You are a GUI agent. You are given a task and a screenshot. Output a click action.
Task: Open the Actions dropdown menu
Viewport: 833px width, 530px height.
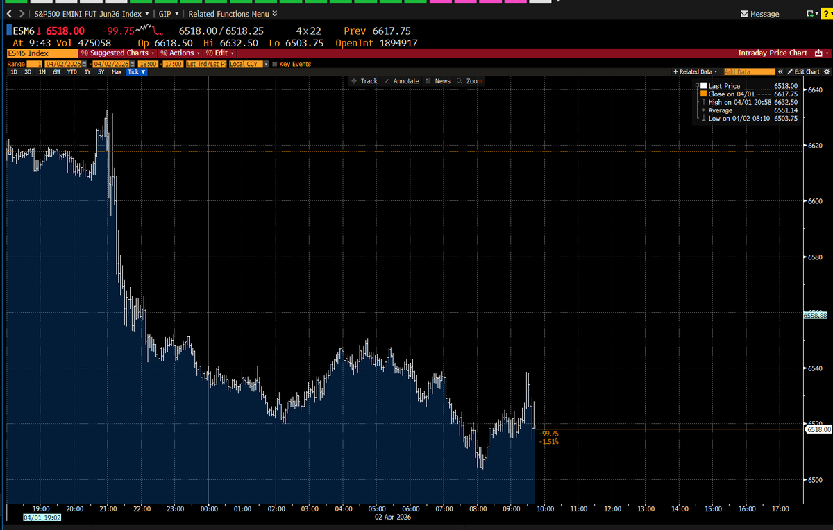click(180, 53)
